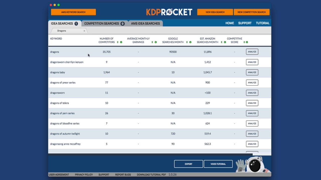This screenshot has height=180, width=321.
Task: Click the astronaut mascot image
Action: 253,165
